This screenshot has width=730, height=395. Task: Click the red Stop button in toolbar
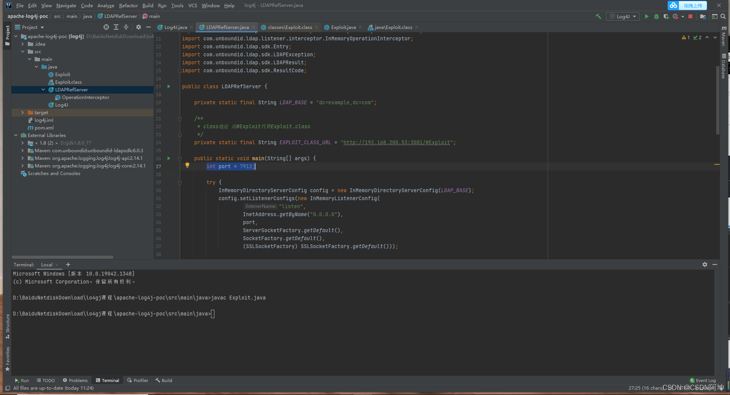coord(690,16)
